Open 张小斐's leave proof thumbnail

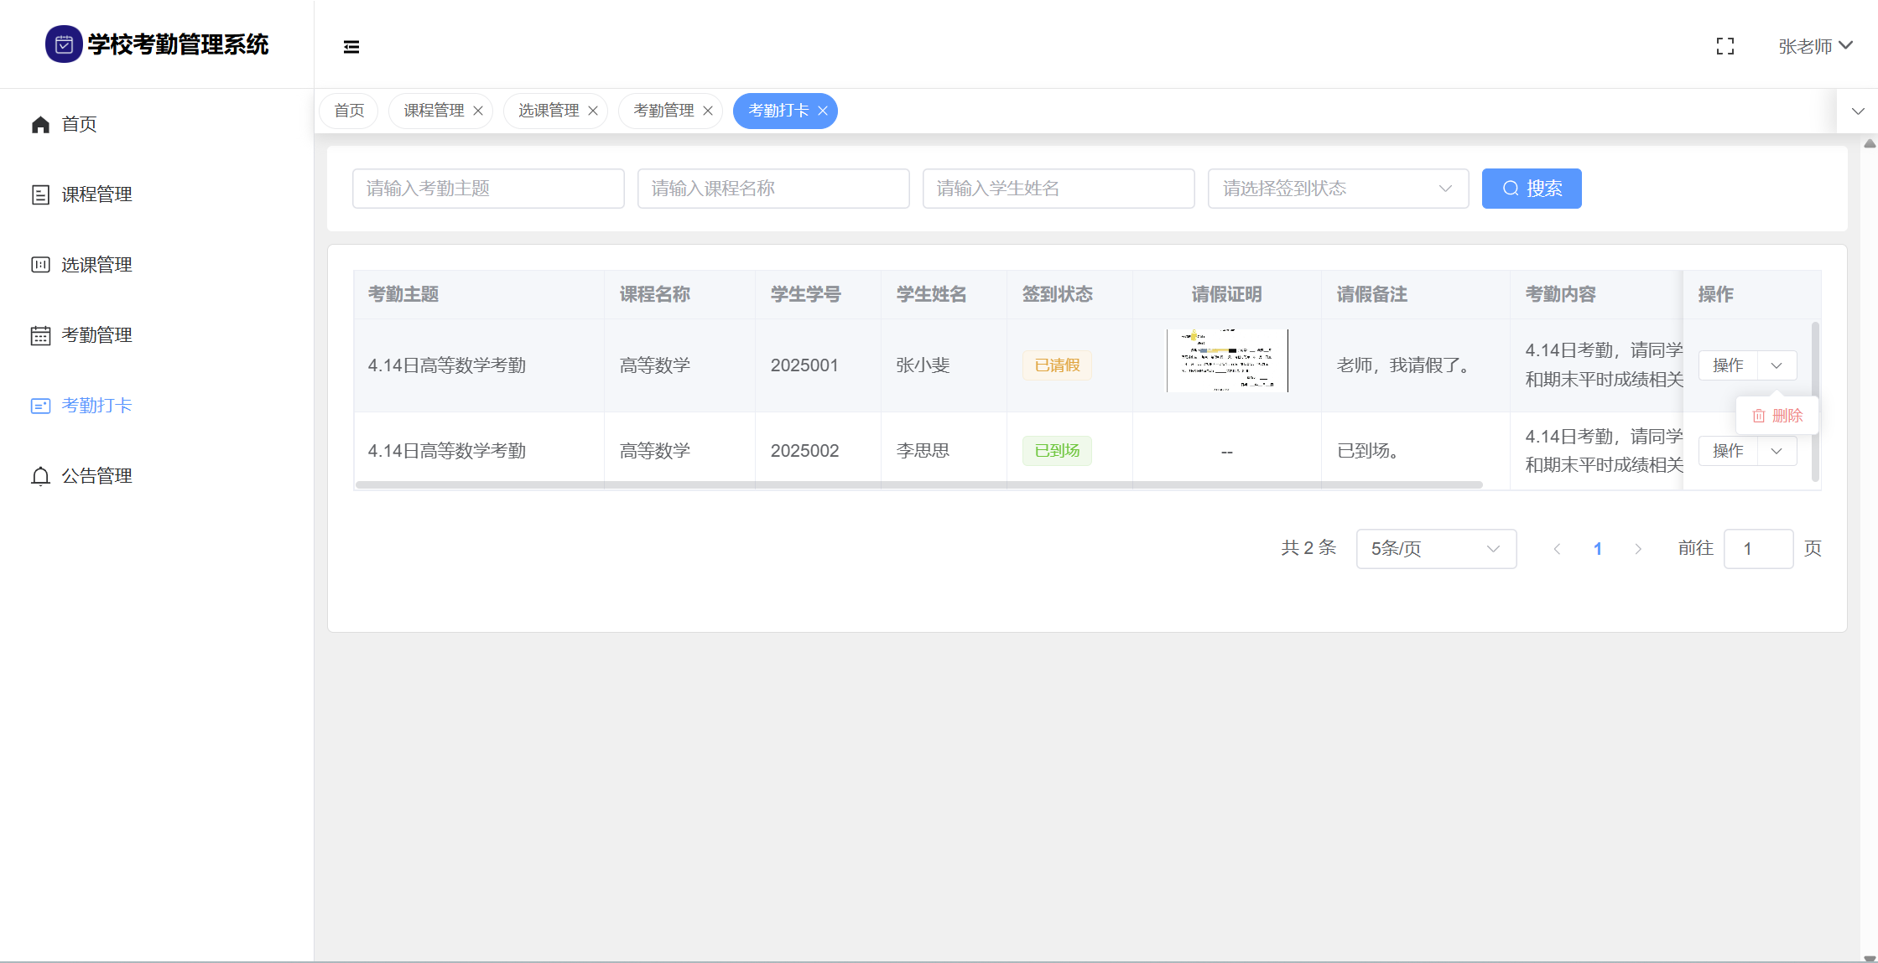1226,361
